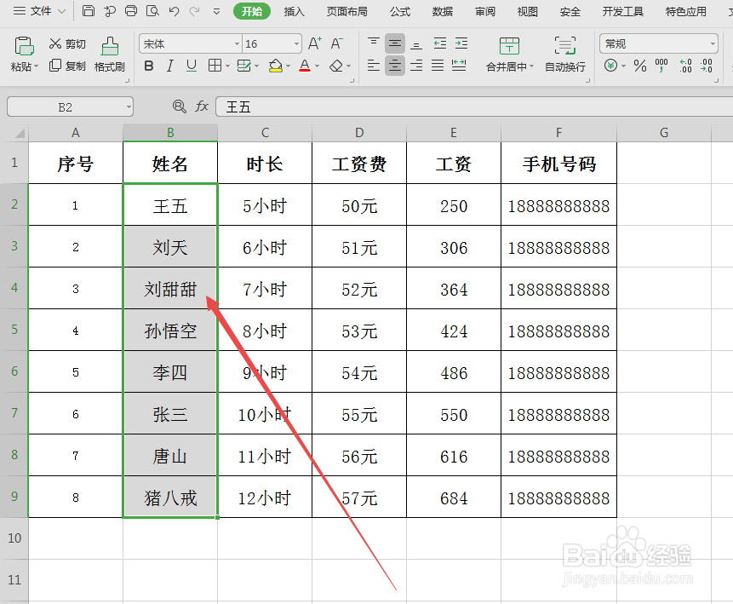Screen dimensions: 733x604
Task: Click the Print icon
Action: [x=131, y=11]
